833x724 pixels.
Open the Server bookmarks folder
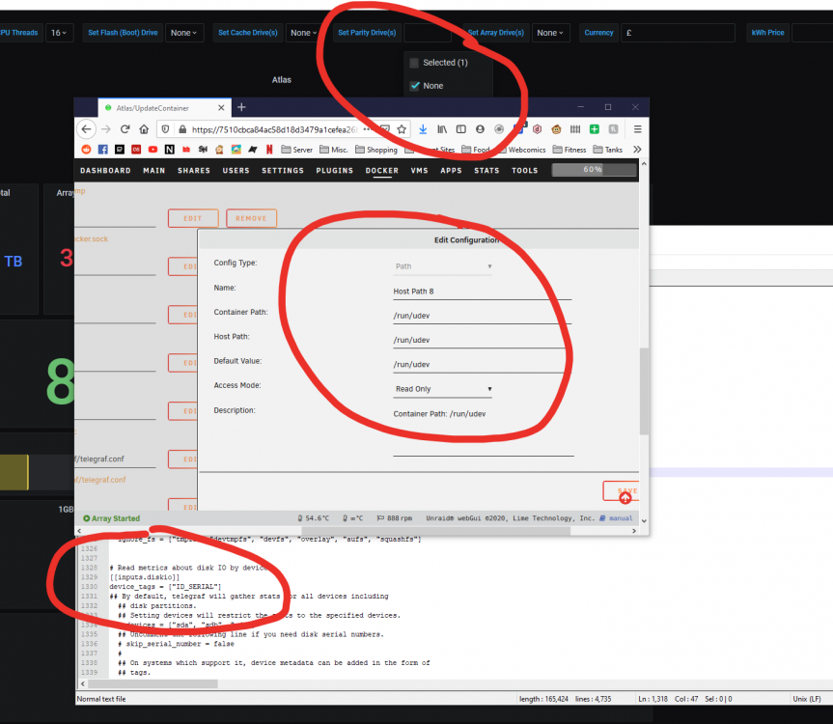click(x=297, y=150)
